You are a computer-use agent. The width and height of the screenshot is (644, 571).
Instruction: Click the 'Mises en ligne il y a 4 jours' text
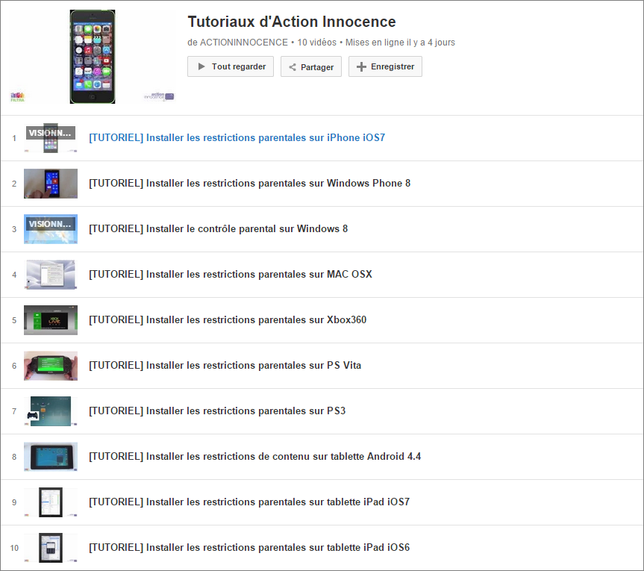coord(400,43)
